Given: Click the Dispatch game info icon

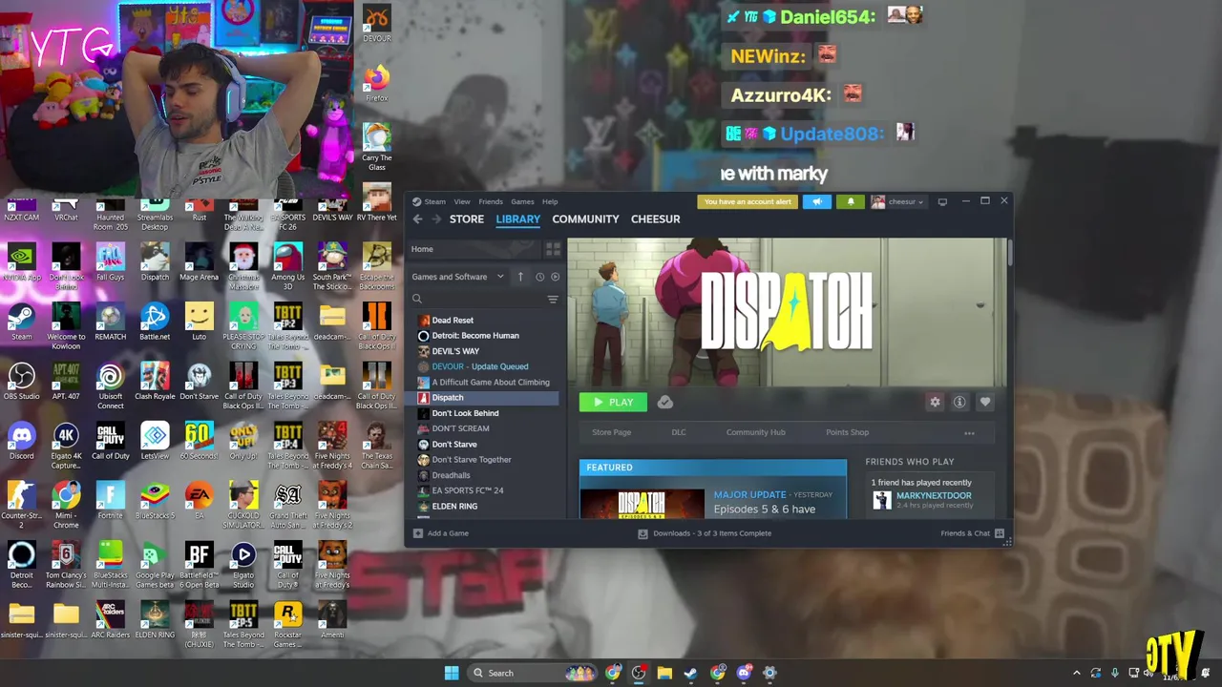Looking at the screenshot, I should click(959, 402).
